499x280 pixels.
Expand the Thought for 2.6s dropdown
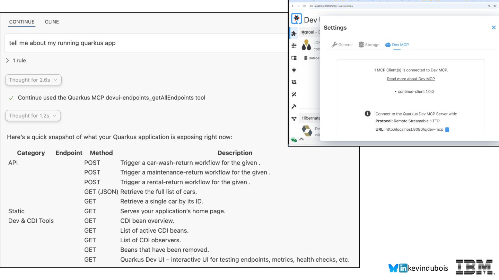33,80
